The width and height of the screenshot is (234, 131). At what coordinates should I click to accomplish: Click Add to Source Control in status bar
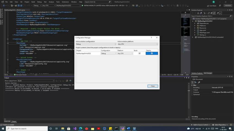200,125
